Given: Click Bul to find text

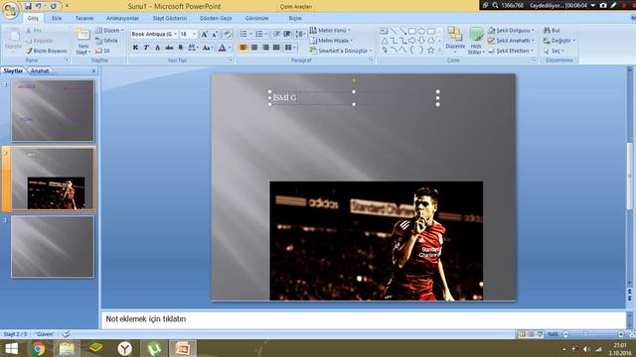Looking at the screenshot, I should pyautogui.click(x=553, y=31).
